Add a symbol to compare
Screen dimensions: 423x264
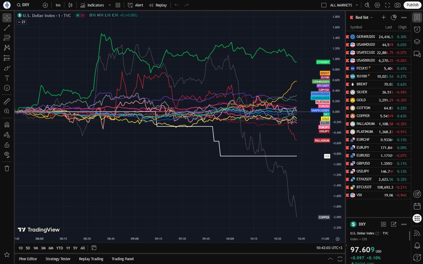click(x=45, y=5)
